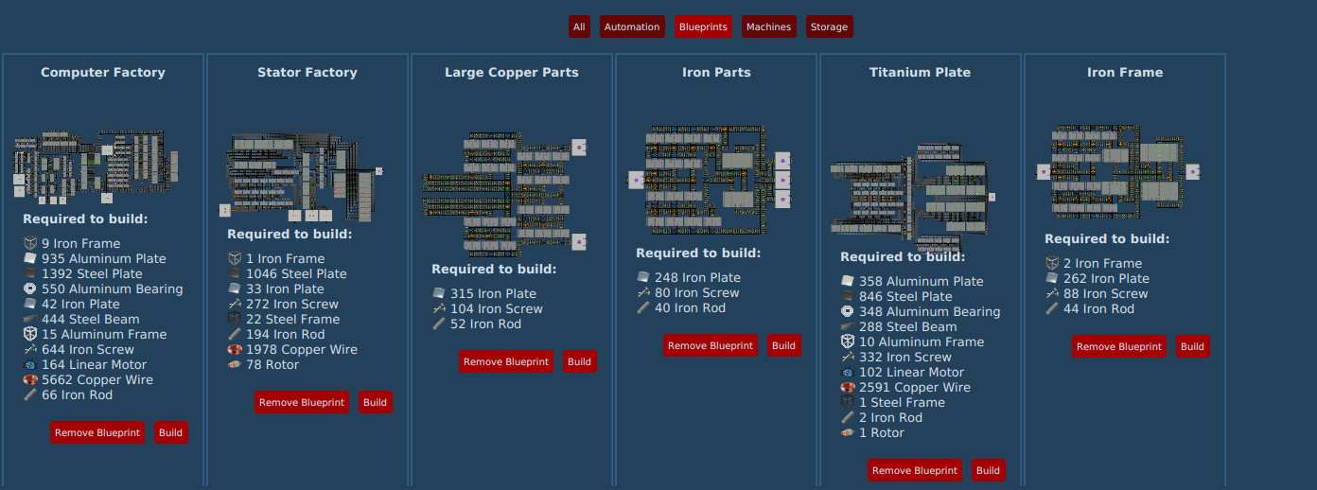Click the Linear Motor icon in Titanium Plate
The height and width of the screenshot is (490, 1317).
848,373
